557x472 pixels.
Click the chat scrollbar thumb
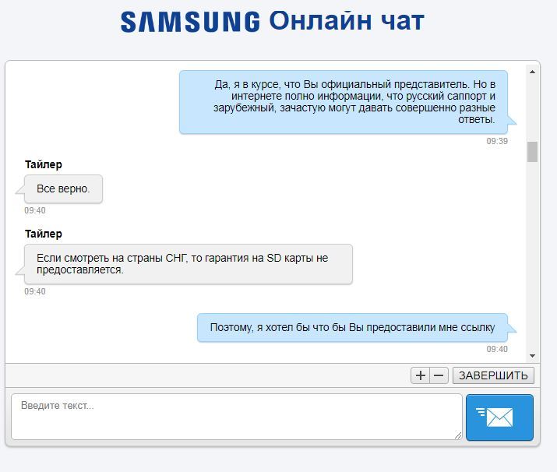(x=532, y=152)
